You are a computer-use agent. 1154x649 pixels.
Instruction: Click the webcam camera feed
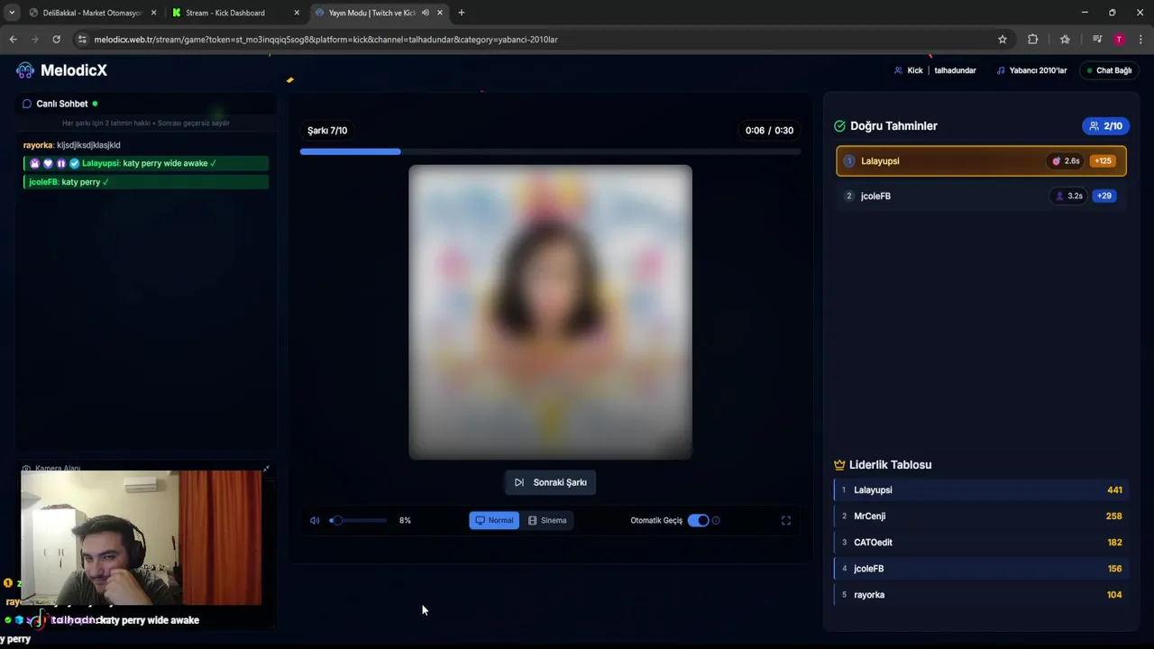142,538
